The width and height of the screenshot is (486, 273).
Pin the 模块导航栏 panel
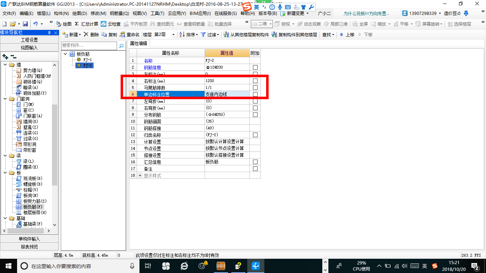pos(49,32)
